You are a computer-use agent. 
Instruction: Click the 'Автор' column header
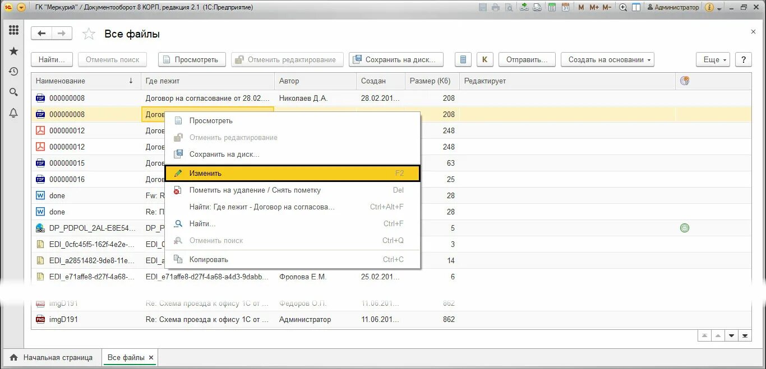coord(316,81)
